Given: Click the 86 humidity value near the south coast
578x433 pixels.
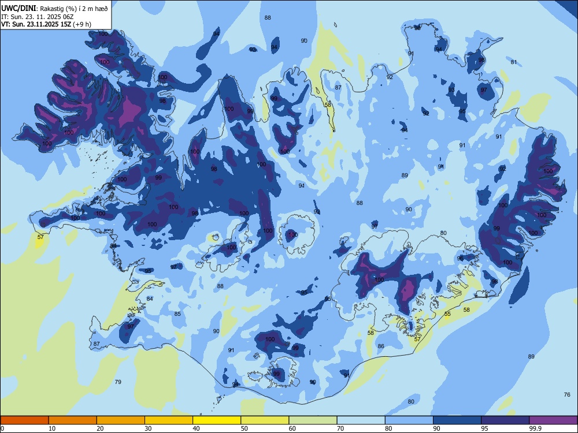Looking at the screenshot, I should tap(381, 346).
